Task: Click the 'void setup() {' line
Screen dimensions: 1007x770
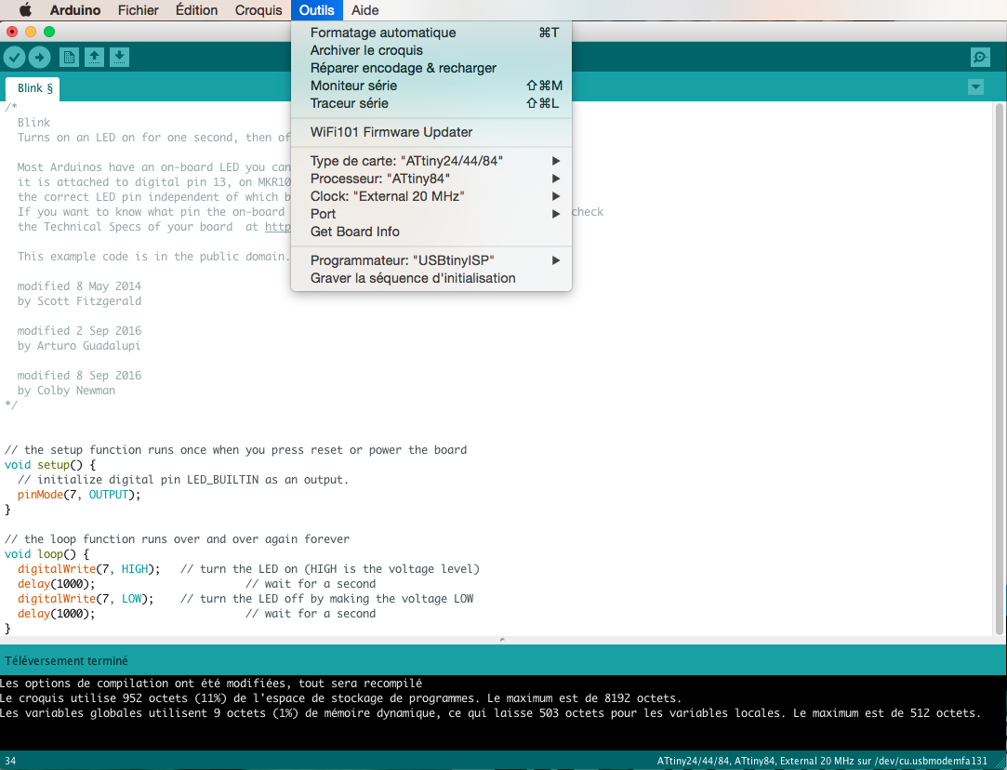Action: [x=50, y=465]
